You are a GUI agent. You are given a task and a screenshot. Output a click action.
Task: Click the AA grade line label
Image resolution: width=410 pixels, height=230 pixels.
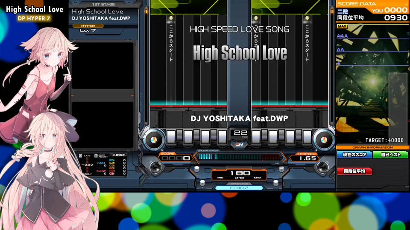point(340,49)
